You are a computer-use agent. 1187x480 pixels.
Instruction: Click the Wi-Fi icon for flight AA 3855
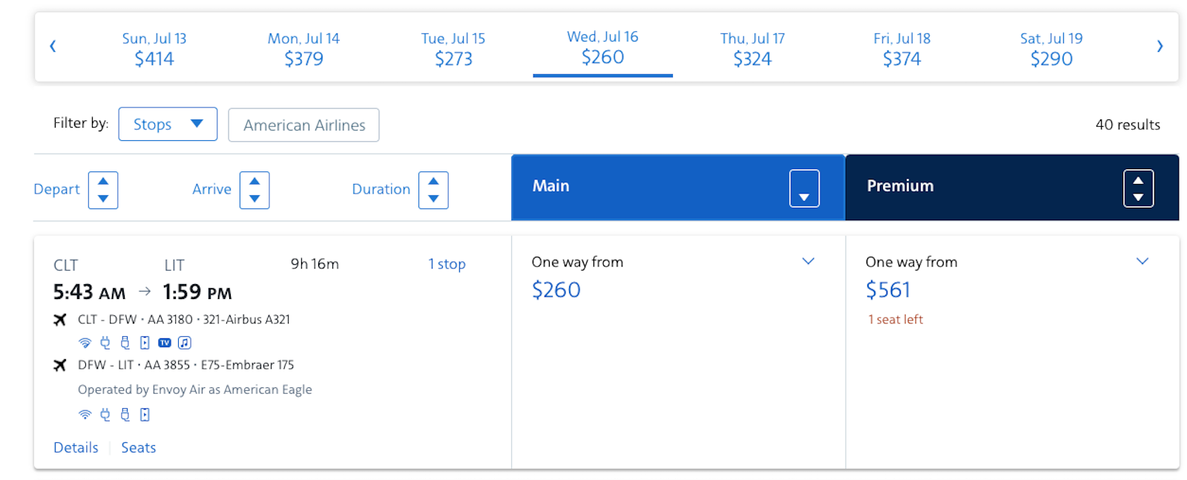click(85, 415)
